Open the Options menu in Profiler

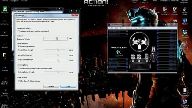129,28
